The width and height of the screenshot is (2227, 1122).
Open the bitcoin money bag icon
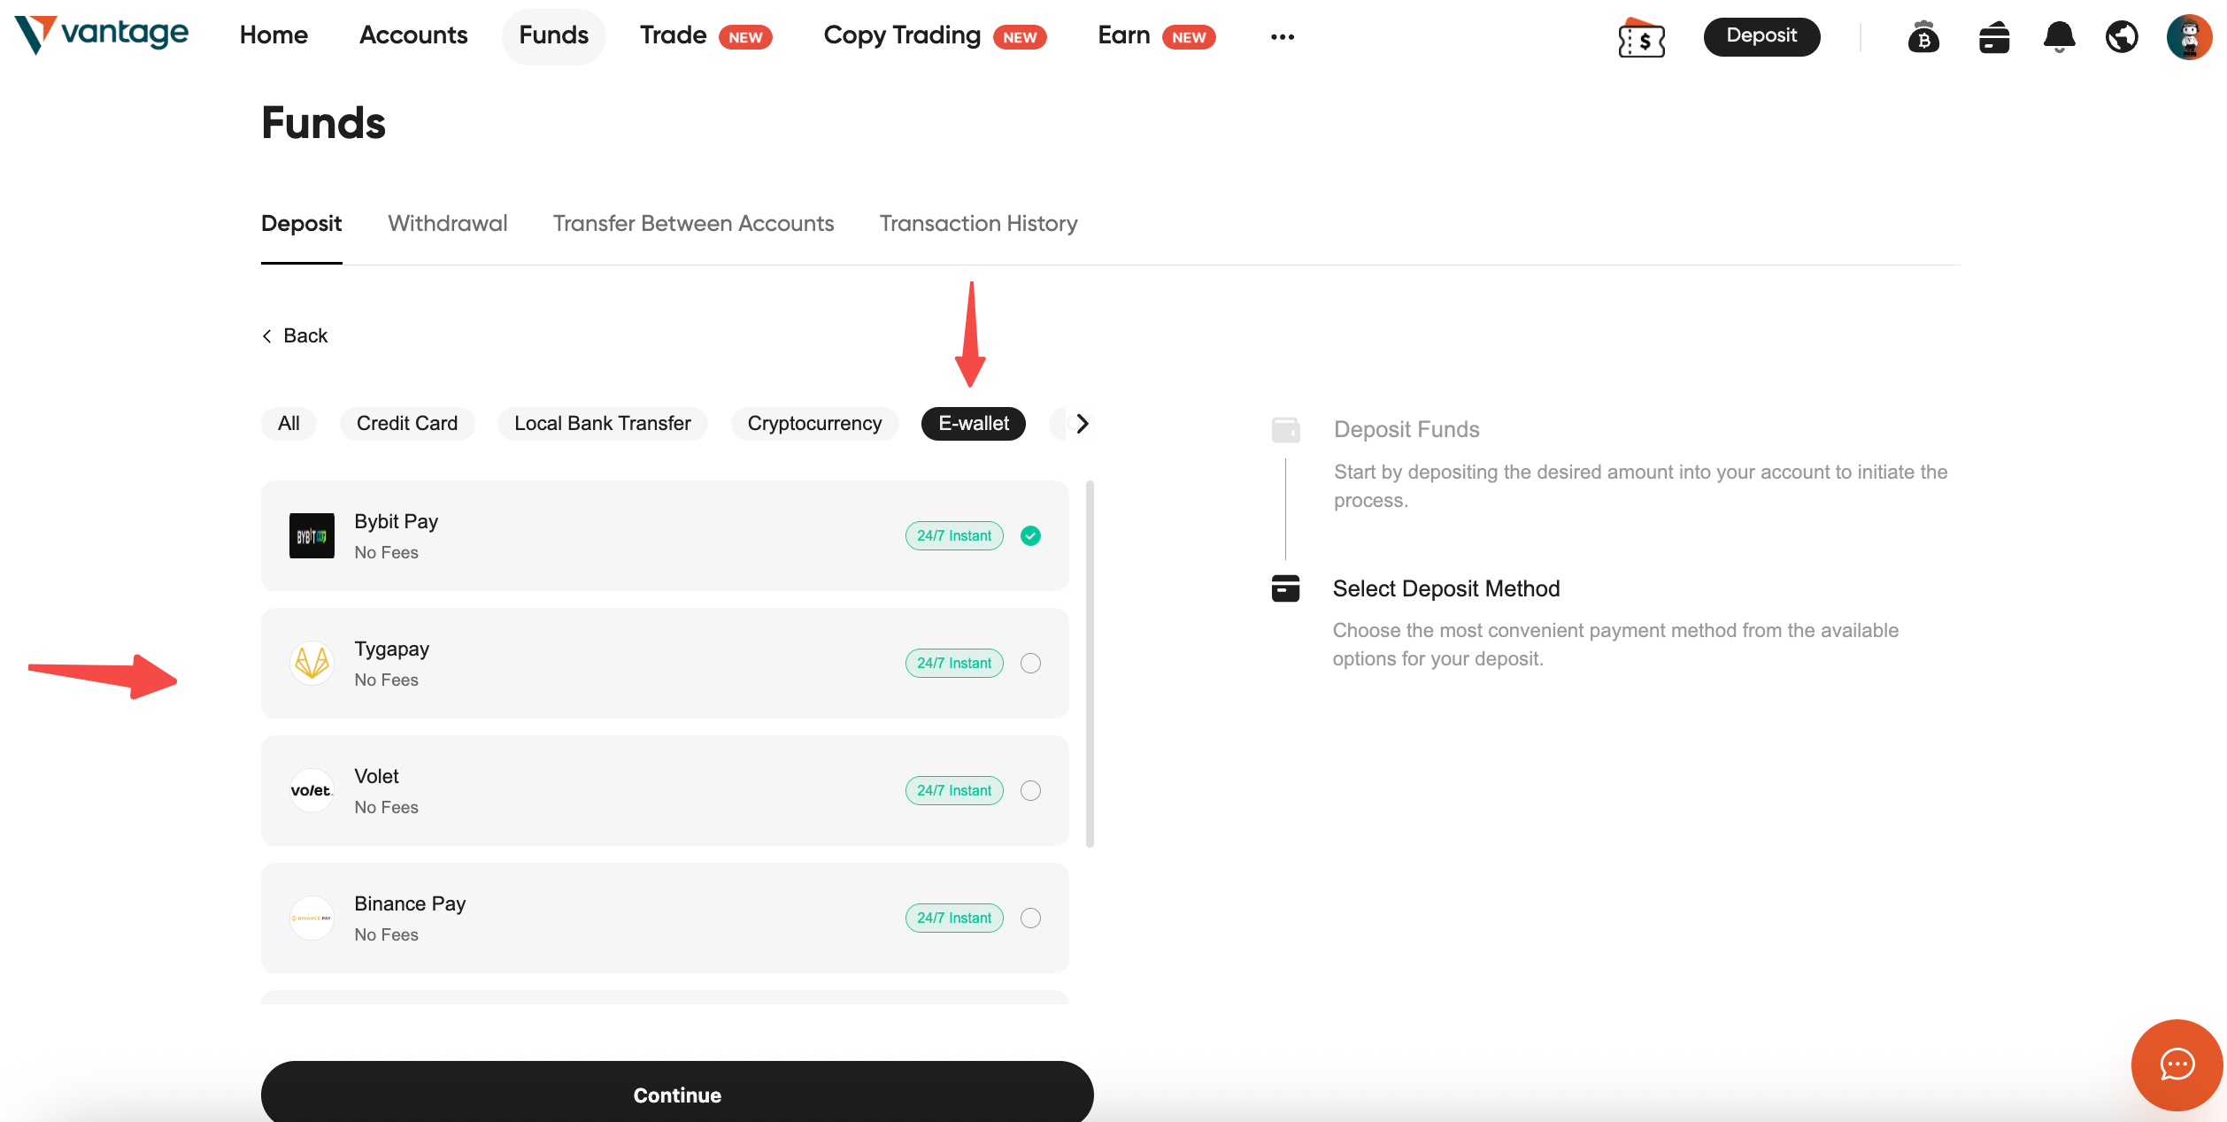pyautogui.click(x=1923, y=37)
